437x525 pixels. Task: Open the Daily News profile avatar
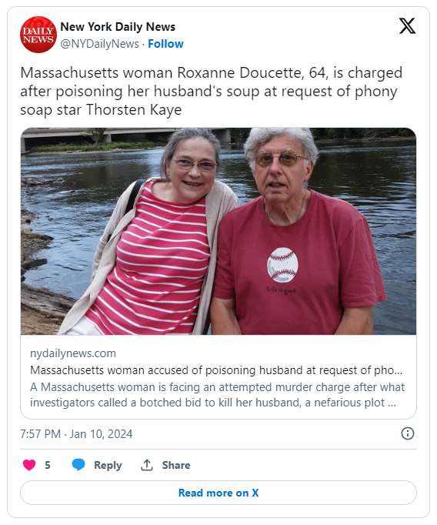click(38, 35)
